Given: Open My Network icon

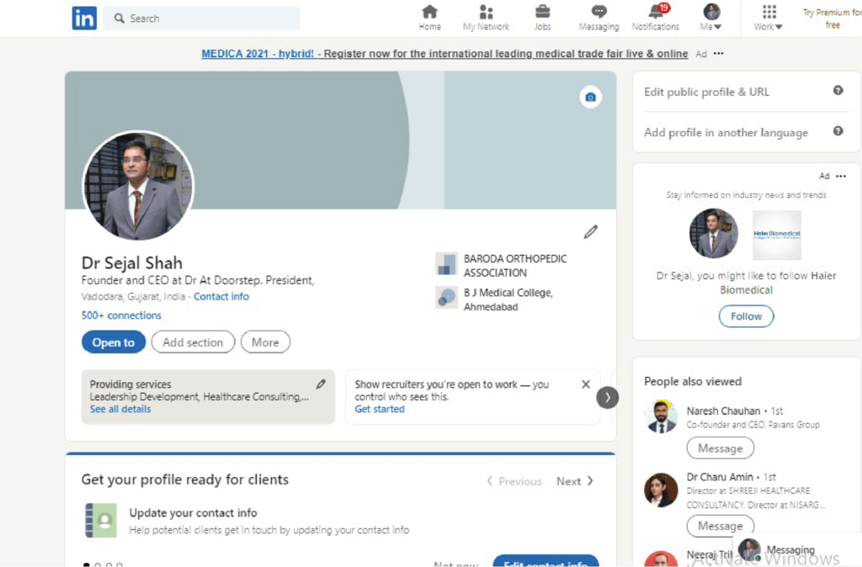Looking at the screenshot, I should pos(486,18).
